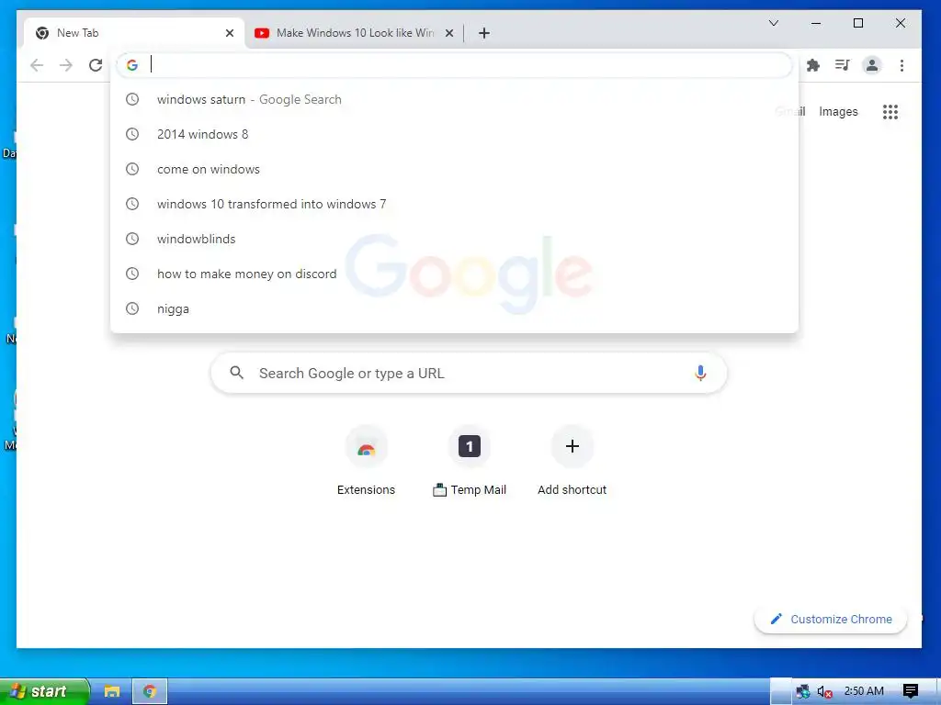
Task: Click the clock icon beside 'windowblinds'
Action: pyautogui.click(x=132, y=239)
